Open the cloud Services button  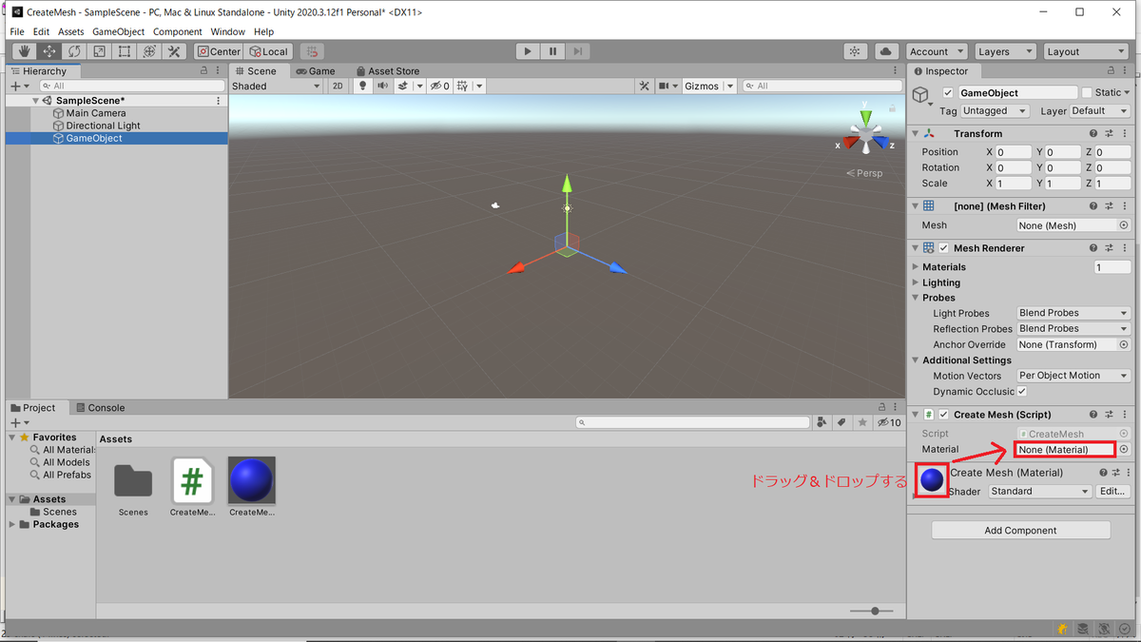pos(886,51)
